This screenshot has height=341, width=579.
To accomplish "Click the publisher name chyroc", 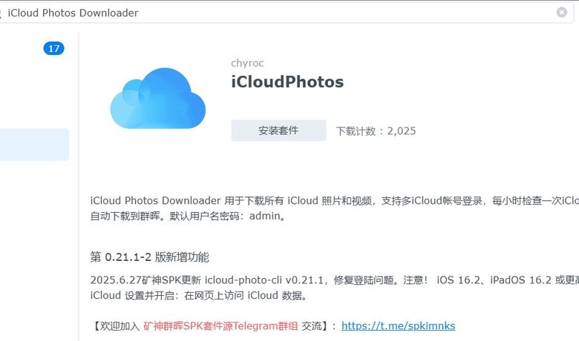I will point(247,63).
